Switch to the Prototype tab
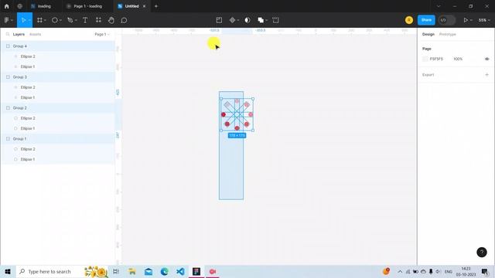Image resolution: width=495 pixels, height=278 pixels. [x=447, y=34]
